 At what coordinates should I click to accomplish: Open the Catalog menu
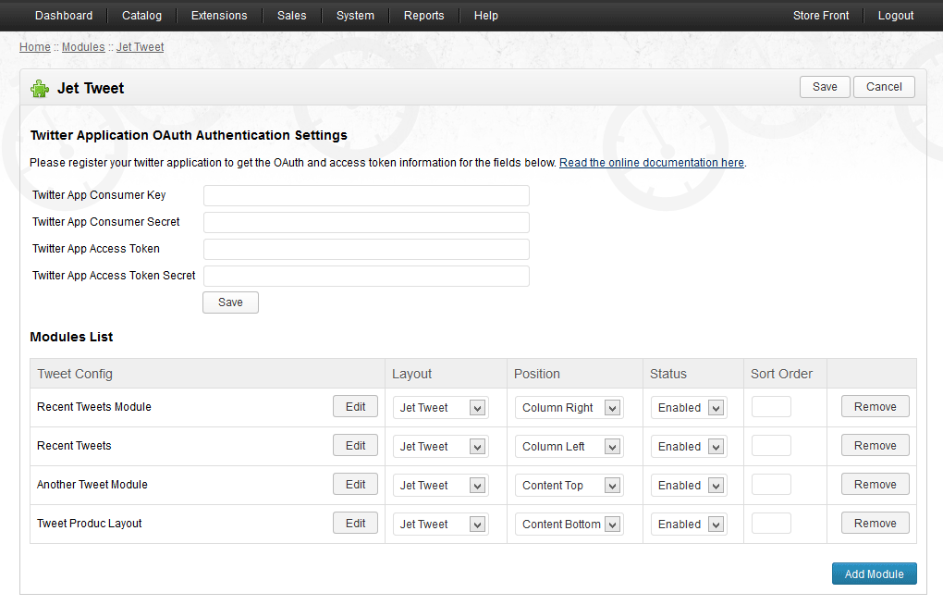coord(142,16)
